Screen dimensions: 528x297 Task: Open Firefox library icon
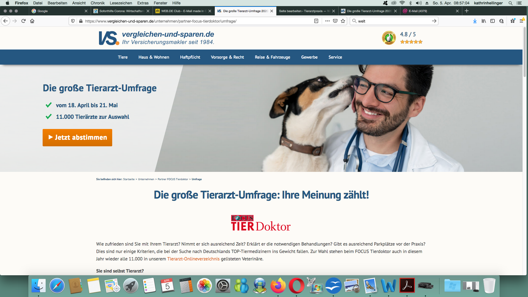(x=484, y=21)
